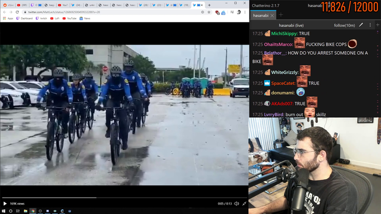Switch to the Twitter (24) tab

click(x=76, y=5)
